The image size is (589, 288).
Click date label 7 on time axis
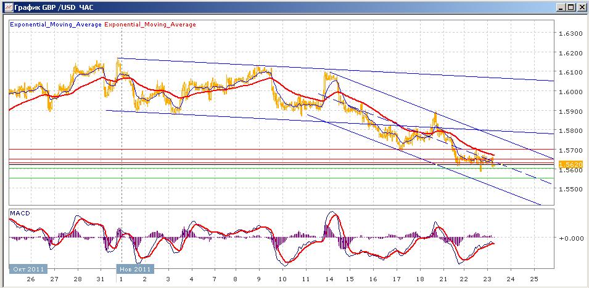[x=214, y=279]
